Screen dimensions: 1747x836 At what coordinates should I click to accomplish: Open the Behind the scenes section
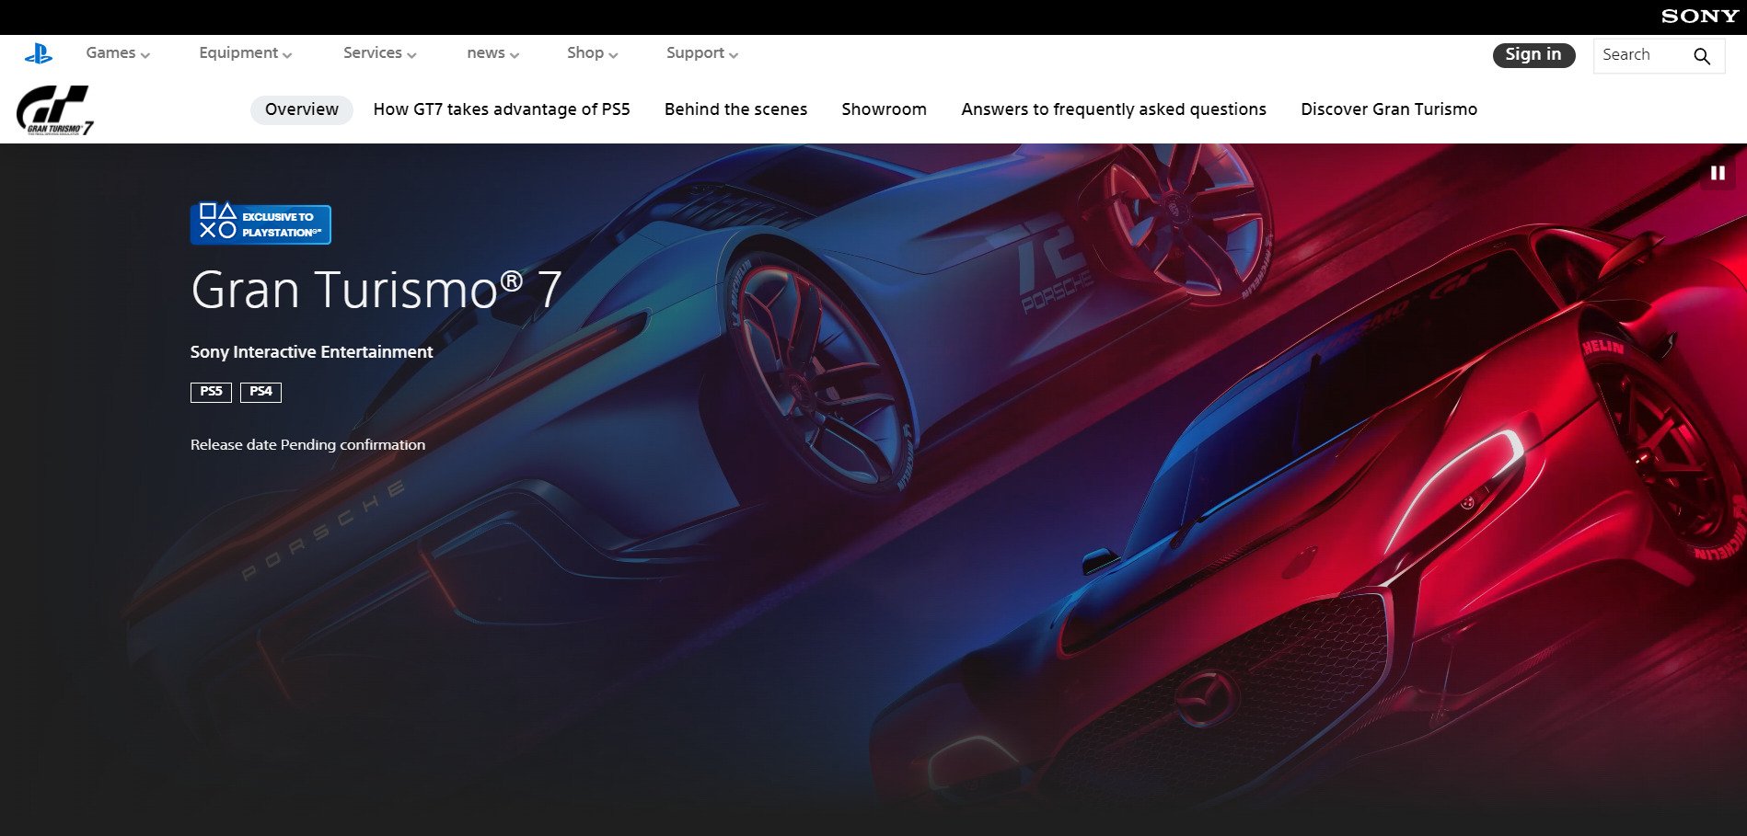(735, 109)
